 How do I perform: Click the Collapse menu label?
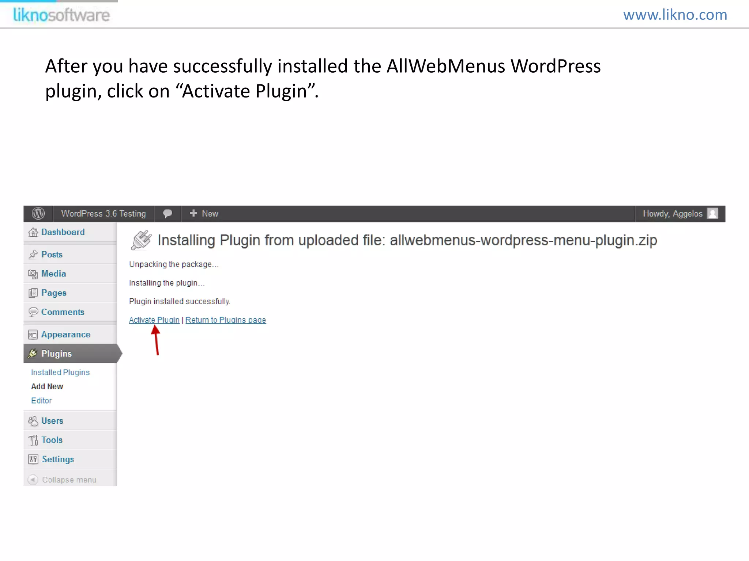coord(69,480)
